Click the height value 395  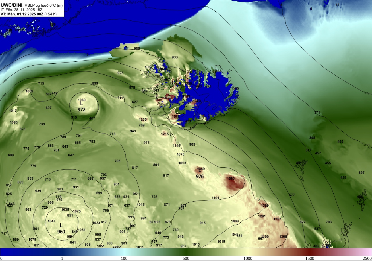click(312, 138)
